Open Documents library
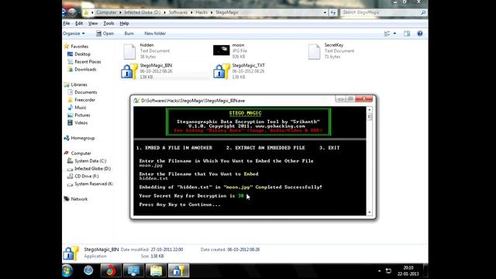This screenshot has height=279, width=496. click(86, 92)
